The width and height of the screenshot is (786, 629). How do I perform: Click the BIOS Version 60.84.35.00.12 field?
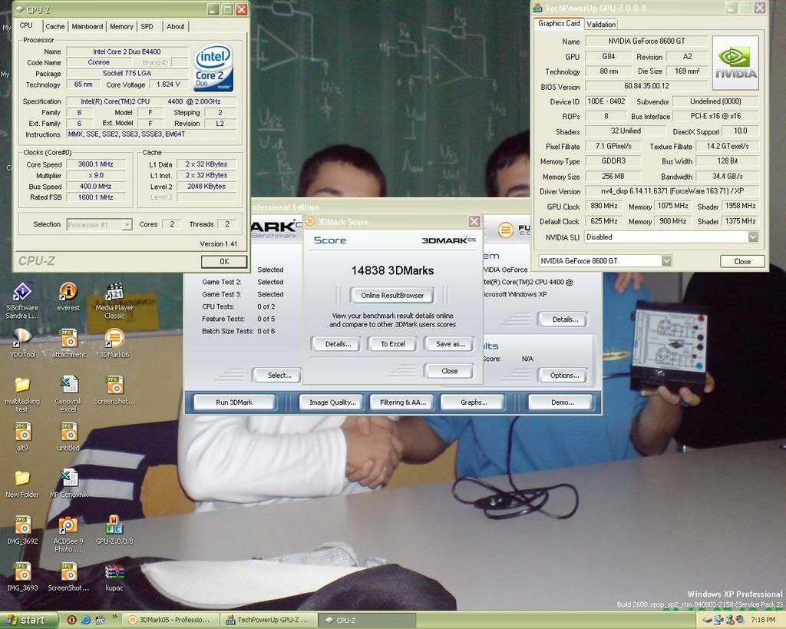646,86
